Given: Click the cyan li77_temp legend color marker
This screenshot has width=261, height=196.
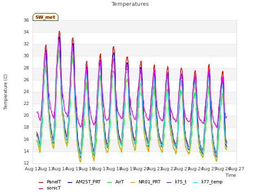Looking at the screenshot, I should tap(196, 183).
